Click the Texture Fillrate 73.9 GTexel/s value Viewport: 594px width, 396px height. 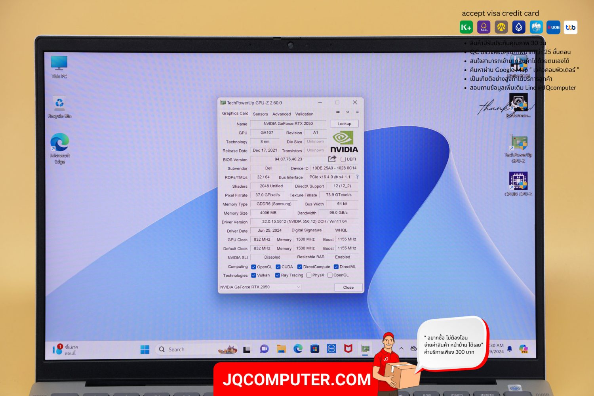339,195
